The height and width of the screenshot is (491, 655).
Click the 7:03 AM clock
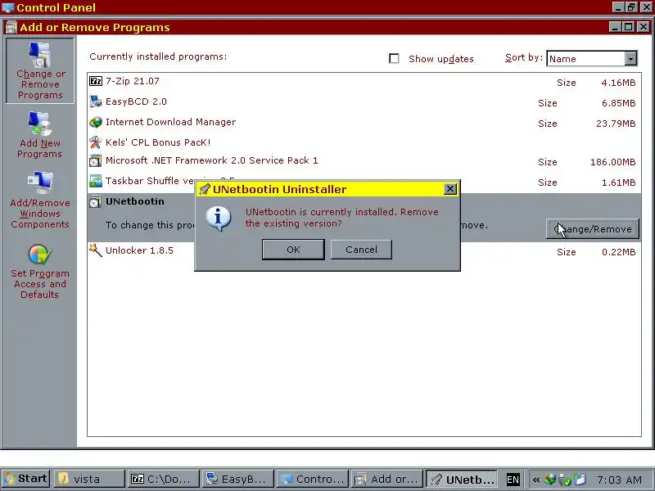[x=619, y=480]
